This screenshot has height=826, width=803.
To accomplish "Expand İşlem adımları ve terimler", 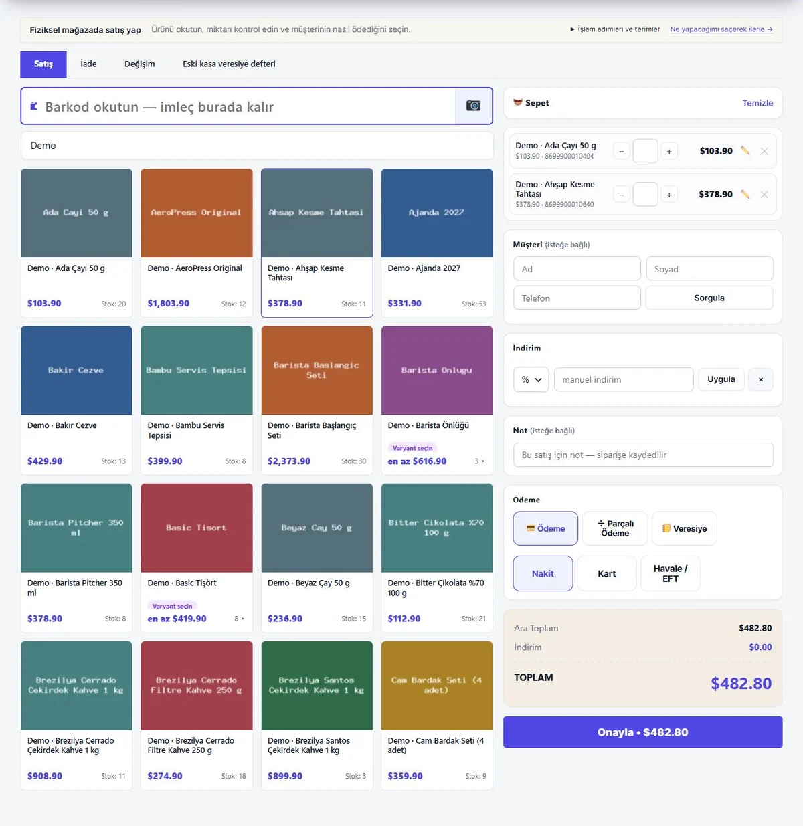I will 614,29.
